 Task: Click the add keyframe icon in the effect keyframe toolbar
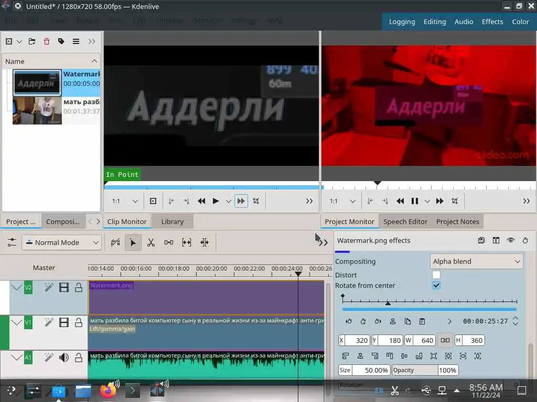coord(363,321)
